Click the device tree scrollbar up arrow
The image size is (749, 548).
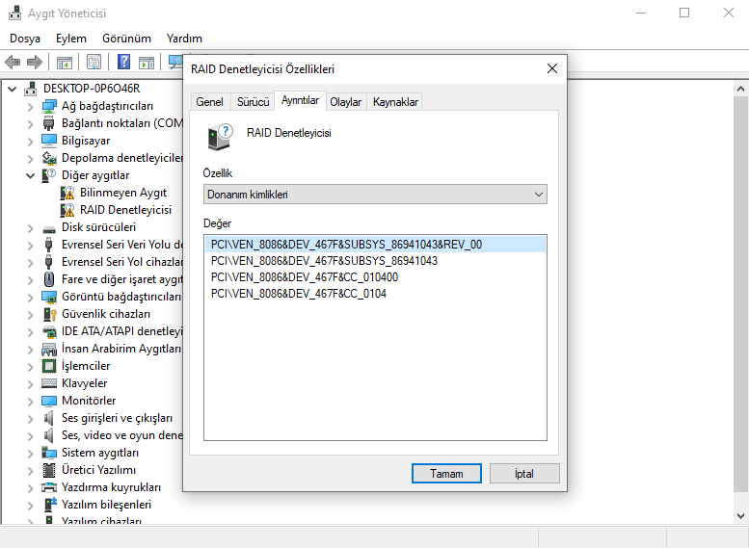click(740, 89)
